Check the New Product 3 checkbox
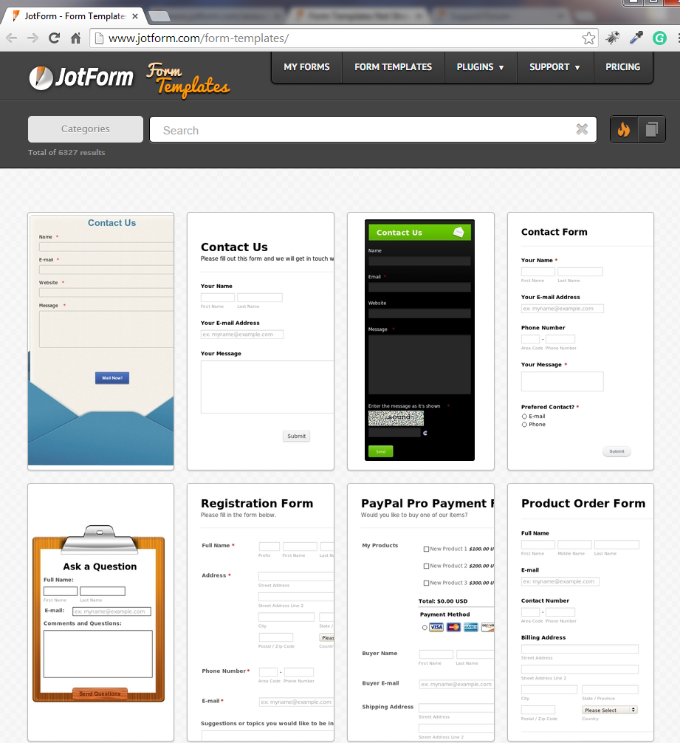The height and width of the screenshot is (743, 680). [x=426, y=583]
